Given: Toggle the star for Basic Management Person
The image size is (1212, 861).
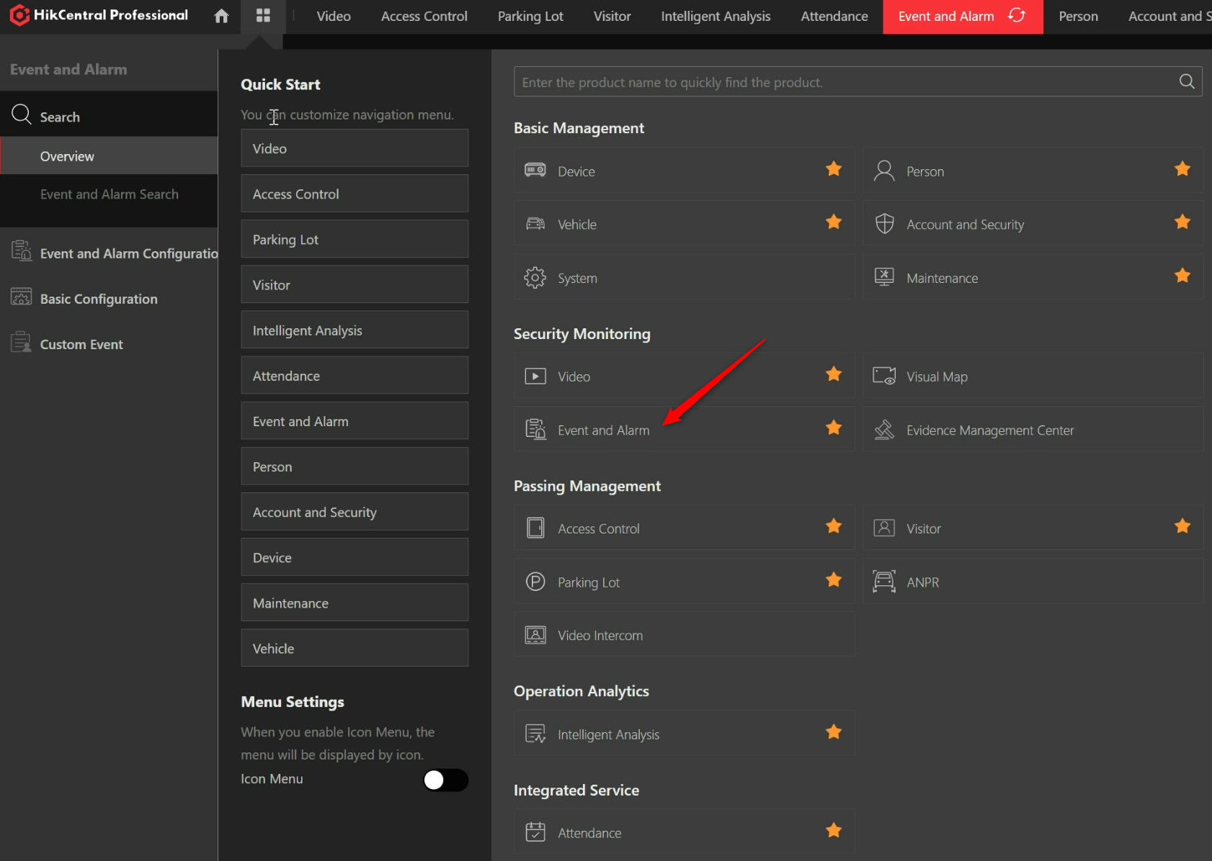Looking at the screenshot, I should pyautogui.click(x=1182, y=168).
